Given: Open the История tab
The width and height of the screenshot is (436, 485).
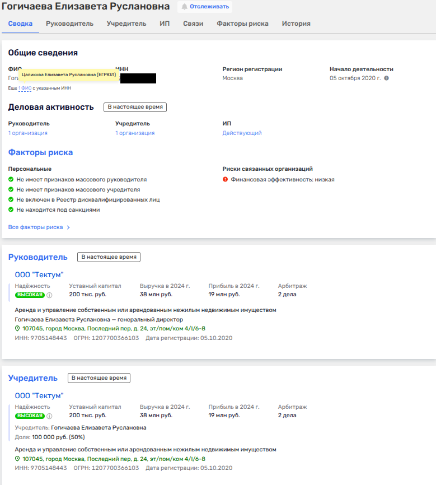Looking at the screenshot, I should tap(296, 24).
